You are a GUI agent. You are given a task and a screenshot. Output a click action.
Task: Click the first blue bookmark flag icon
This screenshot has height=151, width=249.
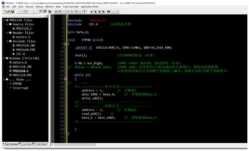click(91, 12)
